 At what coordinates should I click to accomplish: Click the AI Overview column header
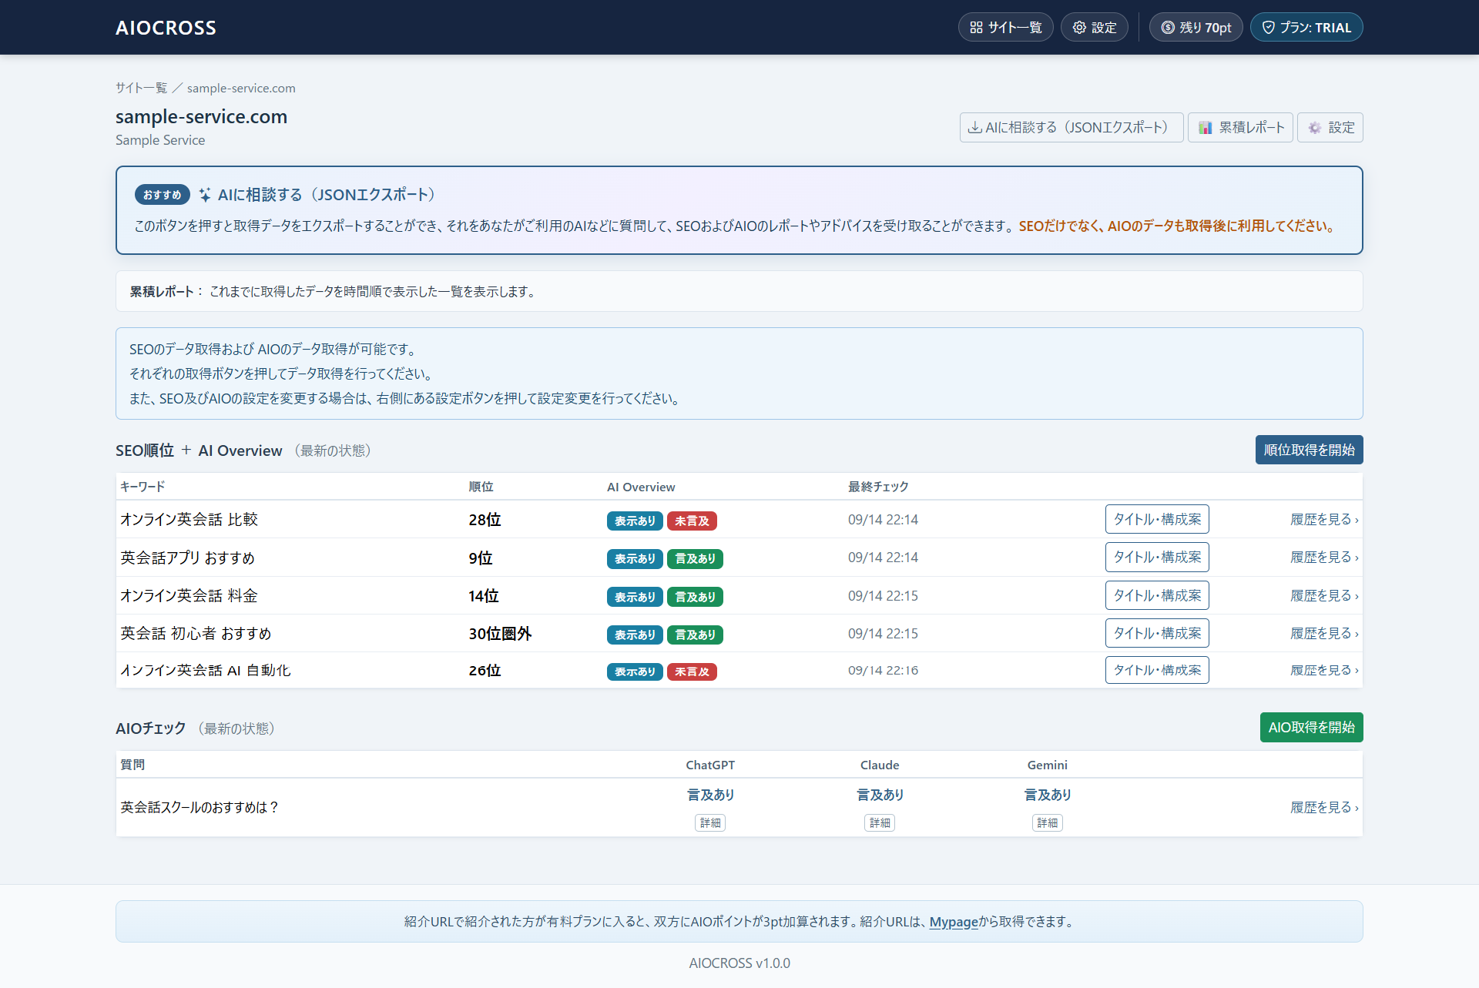tap(641, 487)
